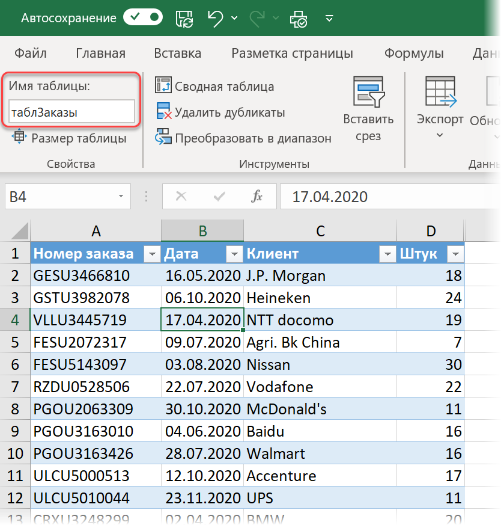Open the Дата column filter dropdown

[234, 254]
